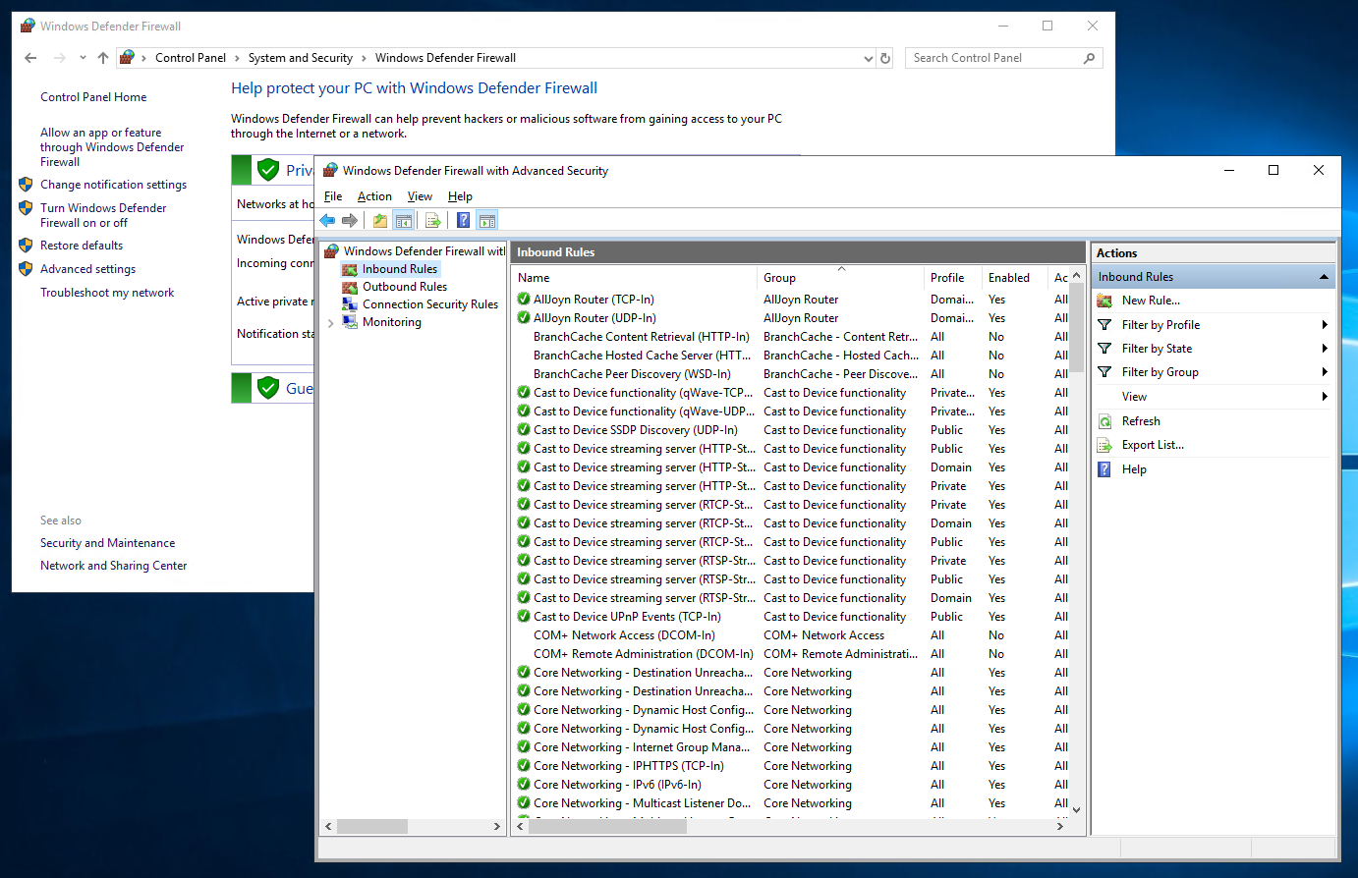Select BranchCache Peer Discovery (WSD-In) rule

pyautogui.click(x=632, y=374)
